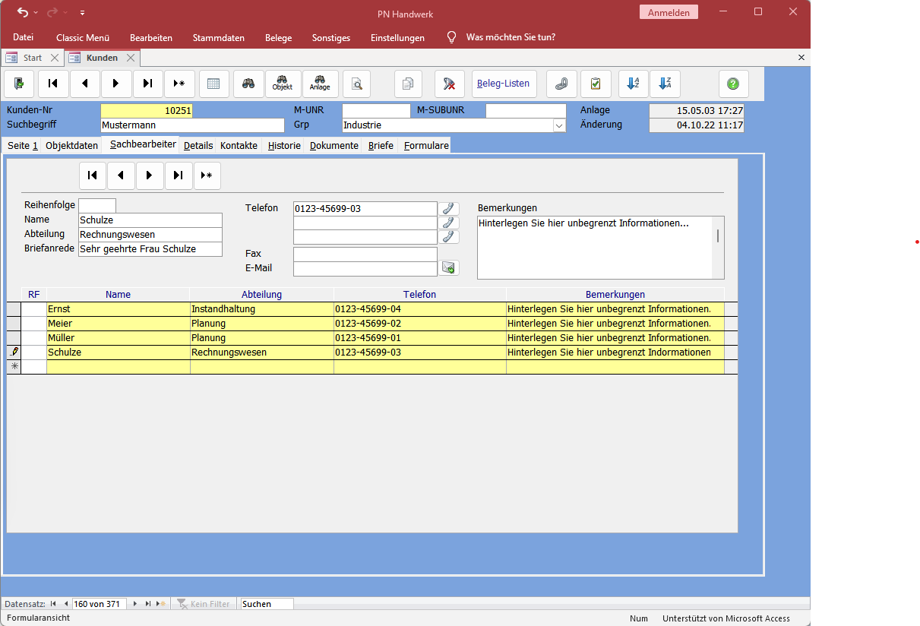The image size is (920, 626).
Task: Switch to the Objektdaten tab
Action: 71,145
